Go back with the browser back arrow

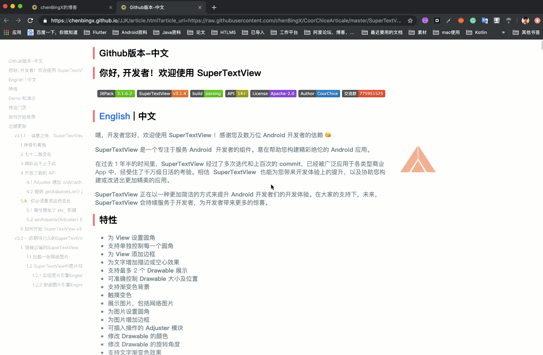[6, 21]
